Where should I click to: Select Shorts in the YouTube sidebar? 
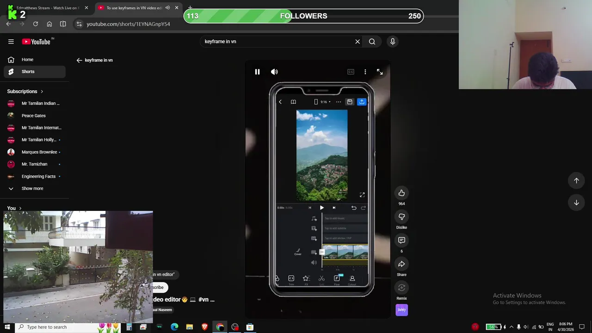pos(35,72)
